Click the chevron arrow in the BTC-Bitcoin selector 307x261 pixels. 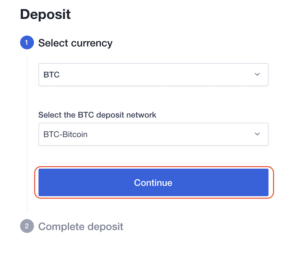tap(257, 134)
